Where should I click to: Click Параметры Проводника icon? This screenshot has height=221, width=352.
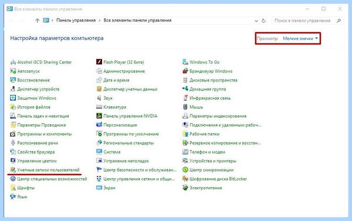(13, 125)
